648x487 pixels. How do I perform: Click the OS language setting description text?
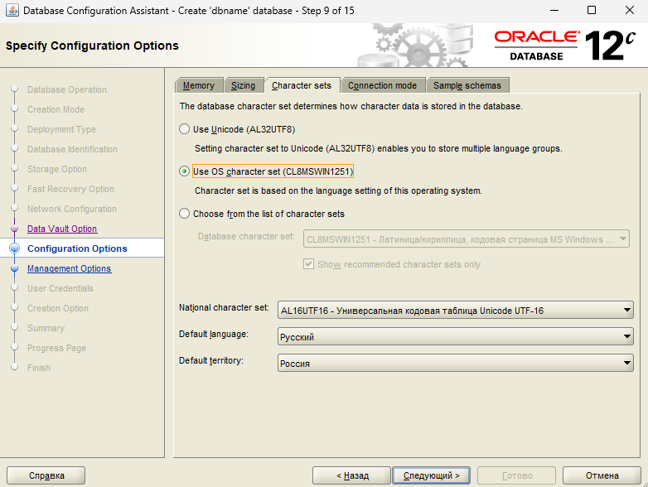tap(338, 190)
